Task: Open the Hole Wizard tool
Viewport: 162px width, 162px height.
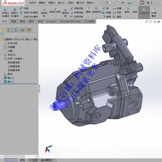Action: 55,9
